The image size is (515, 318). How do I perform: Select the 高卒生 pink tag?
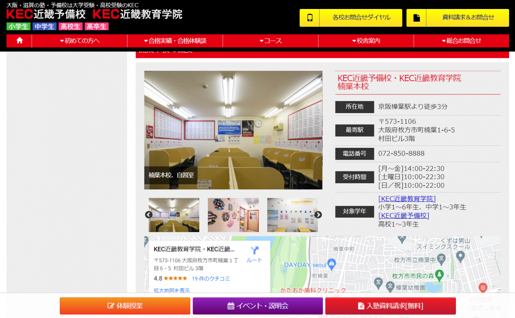click(x=97, y=26)
